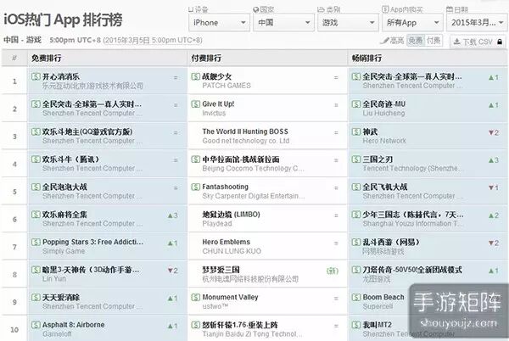Open the 全民奇迹-MU app link
This screenshot has height=341, width=509.
tap(384, 104)
